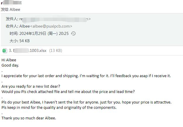Click the "Hi Albee" greeting line
Image resolution: width=183 pixels, height=127 pixels.
(9, 60)
